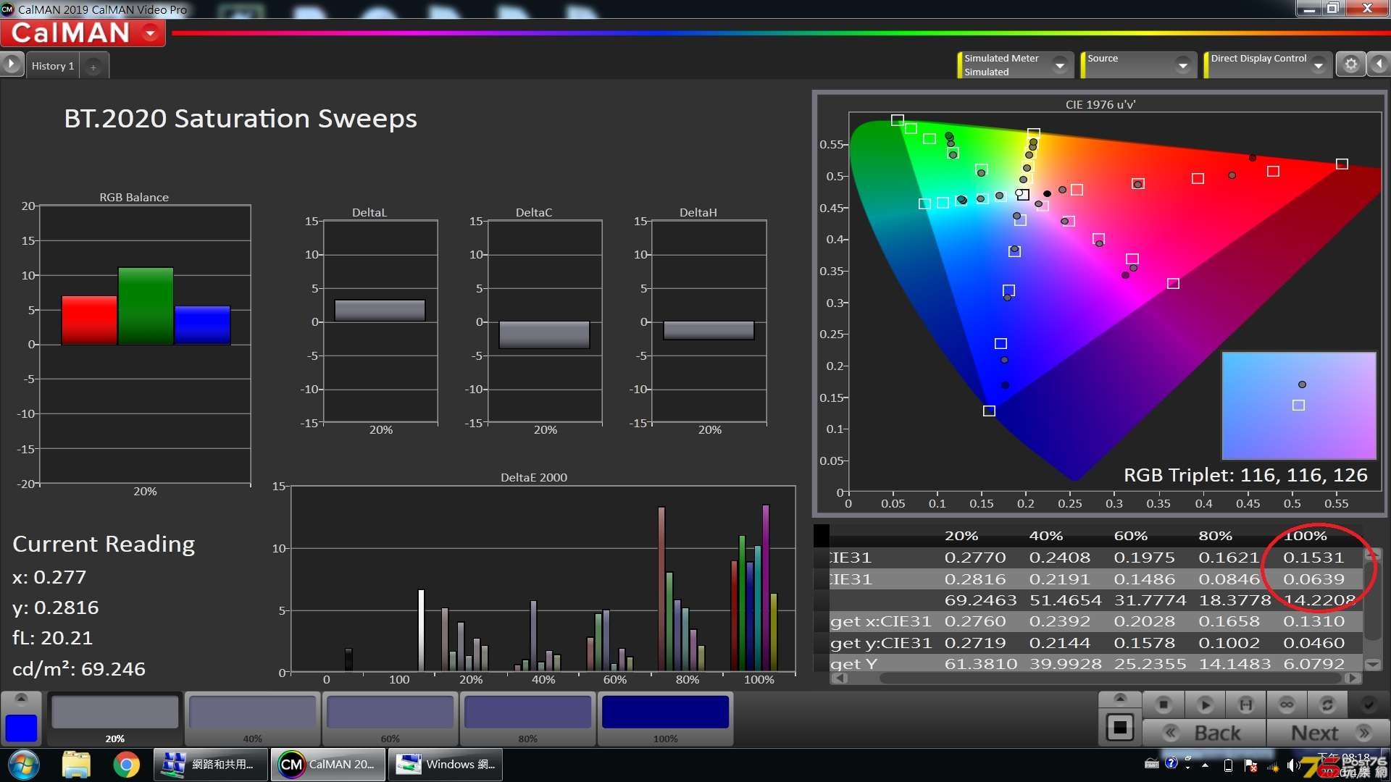Click the keyboard tray icon

pyautogui.click(x=1151, y=764)
